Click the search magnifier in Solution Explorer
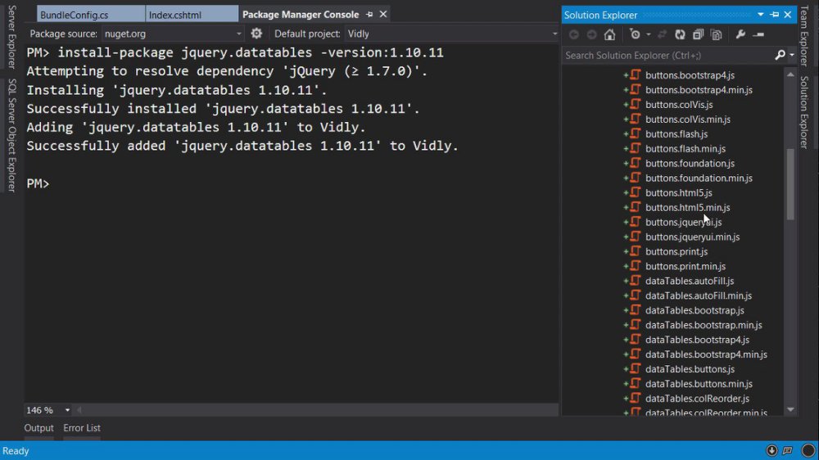Viewport: 819px width, 460px height. click(x=780, y=55)
